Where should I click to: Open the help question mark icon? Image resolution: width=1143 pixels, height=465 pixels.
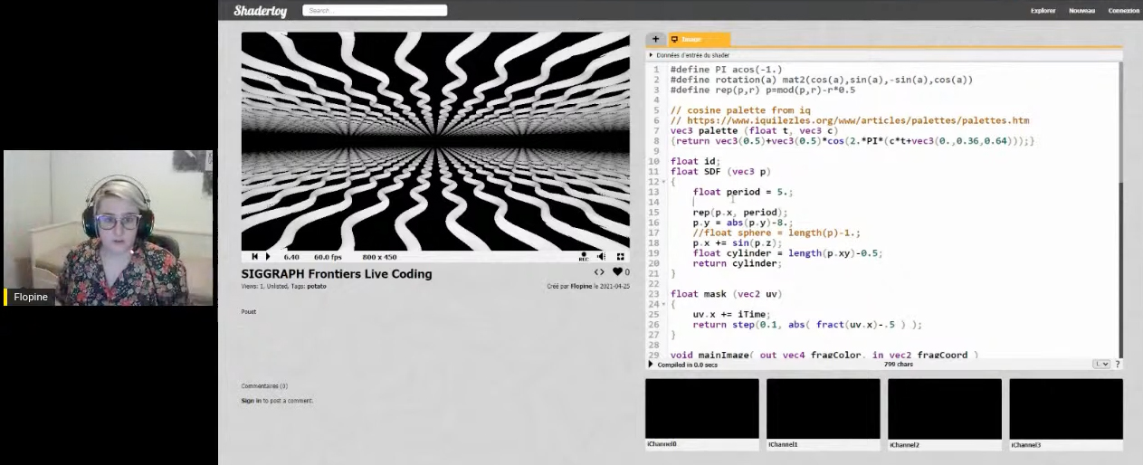(x=1117, y=365)
